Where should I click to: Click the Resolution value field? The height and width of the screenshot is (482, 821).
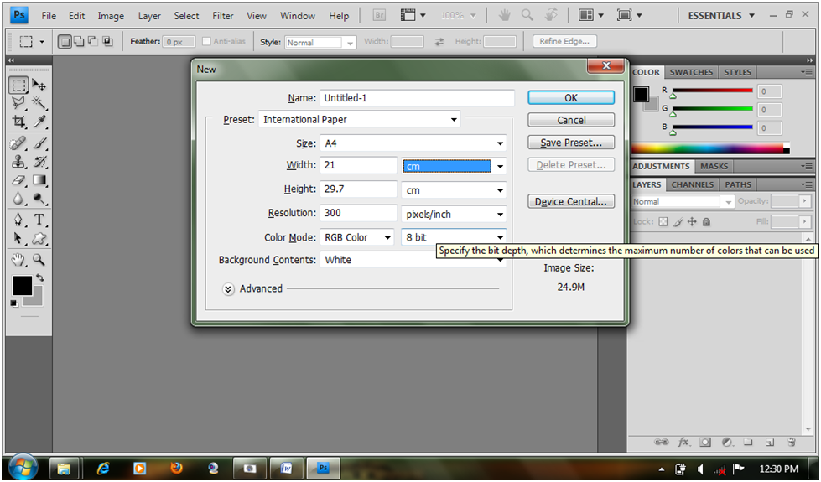[x=359, y=213]
